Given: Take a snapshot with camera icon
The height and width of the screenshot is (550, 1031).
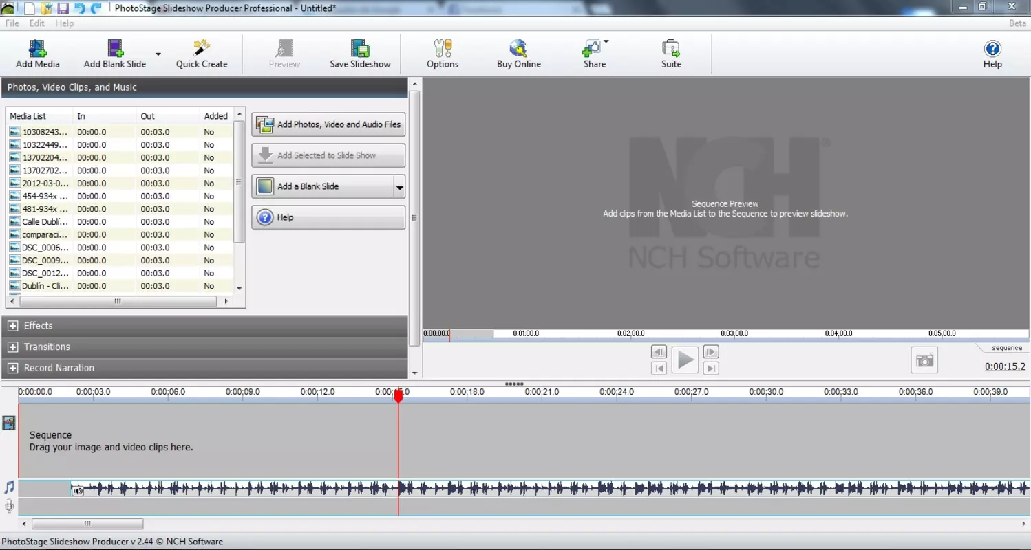Looking at the screenshot, I should tap(924, 360).
